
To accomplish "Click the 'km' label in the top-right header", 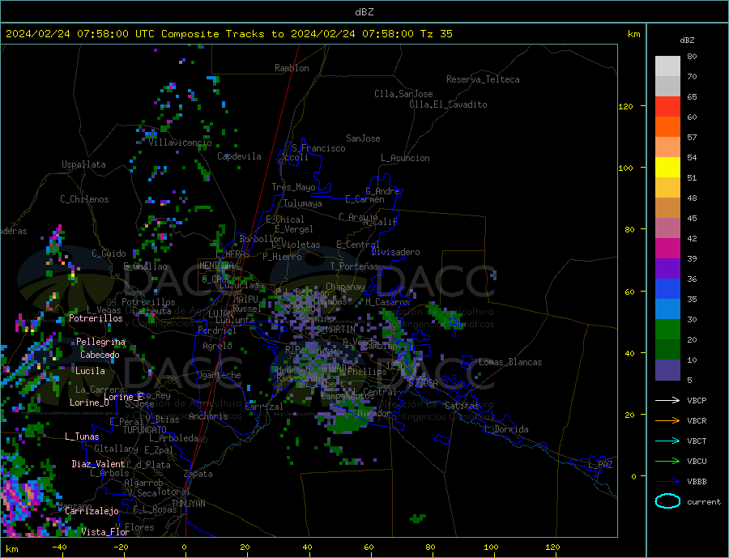I will tap(633, 34).
